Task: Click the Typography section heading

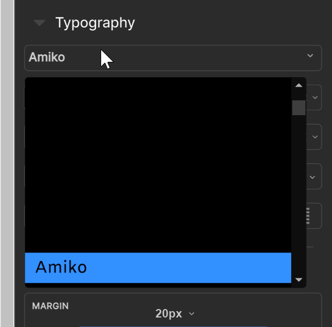Action: (x=95, y=23)
